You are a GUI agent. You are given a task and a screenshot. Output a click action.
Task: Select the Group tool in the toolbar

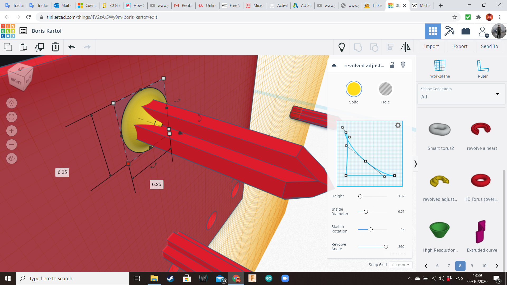tap(358, 47)
